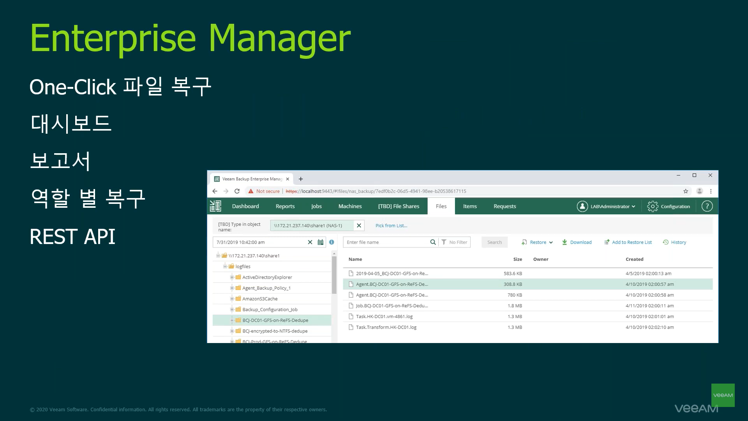
Task: Open the calendar picker icon
Action: 321,242
